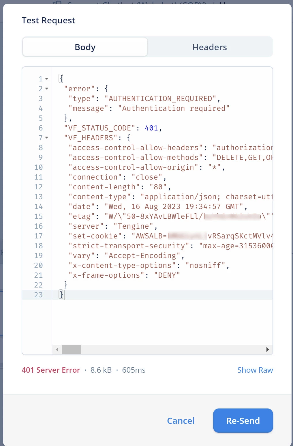
Task: Click the 401 status code value
Action: point(151,128)
